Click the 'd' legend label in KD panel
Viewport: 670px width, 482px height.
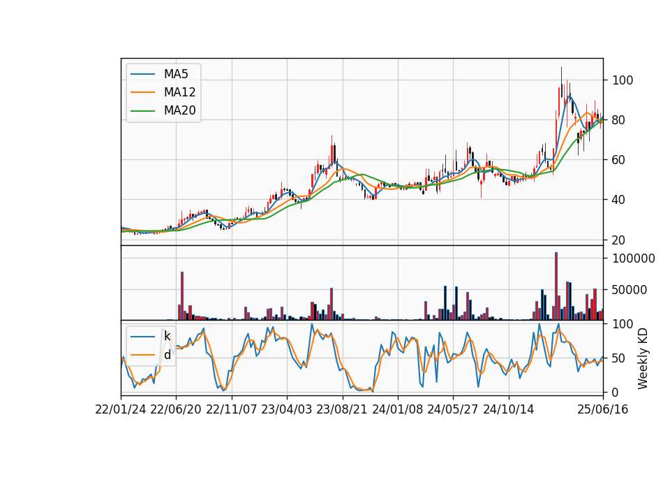tap(167, 355)
